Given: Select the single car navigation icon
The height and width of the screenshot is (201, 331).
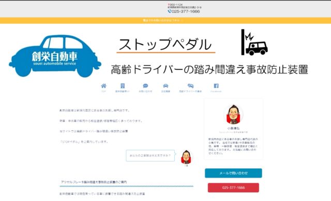Looking at the screenshot, I should point(165,86).
